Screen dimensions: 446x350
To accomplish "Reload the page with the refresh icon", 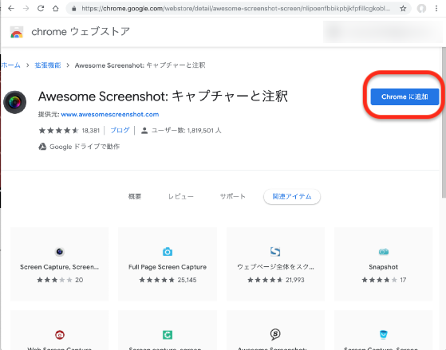I will pyautogui.click(x=41, y=9).
